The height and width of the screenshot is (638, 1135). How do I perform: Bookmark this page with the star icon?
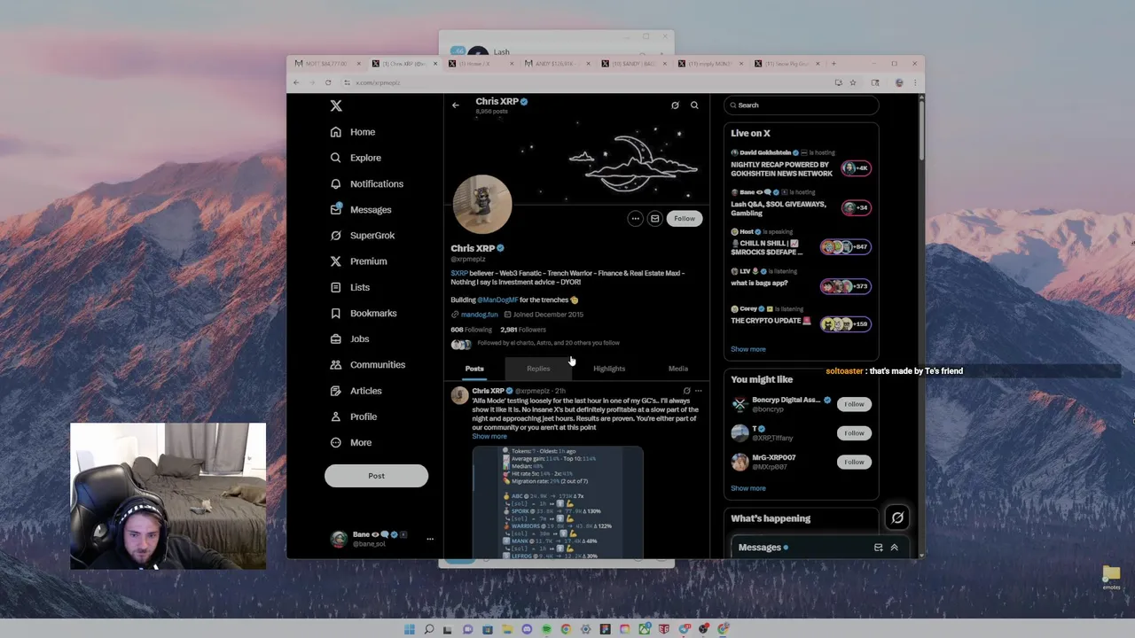(x=853, y=82)
